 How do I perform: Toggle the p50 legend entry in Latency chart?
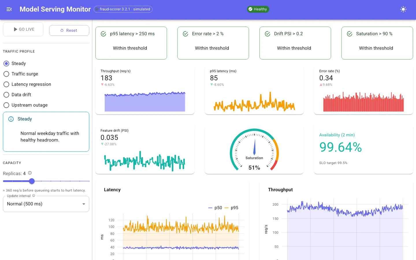pyautogui.click(x=215, y=208)
